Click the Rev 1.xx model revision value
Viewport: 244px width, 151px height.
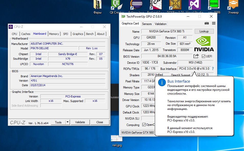pyautogui.click(x=92, y=48)
